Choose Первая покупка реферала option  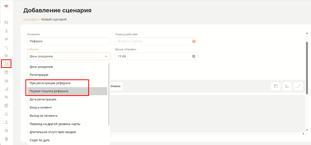coord(67,91)
